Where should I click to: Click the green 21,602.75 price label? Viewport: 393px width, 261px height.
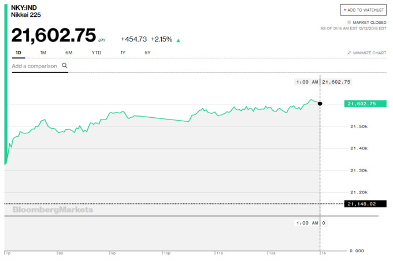(365, 104)
